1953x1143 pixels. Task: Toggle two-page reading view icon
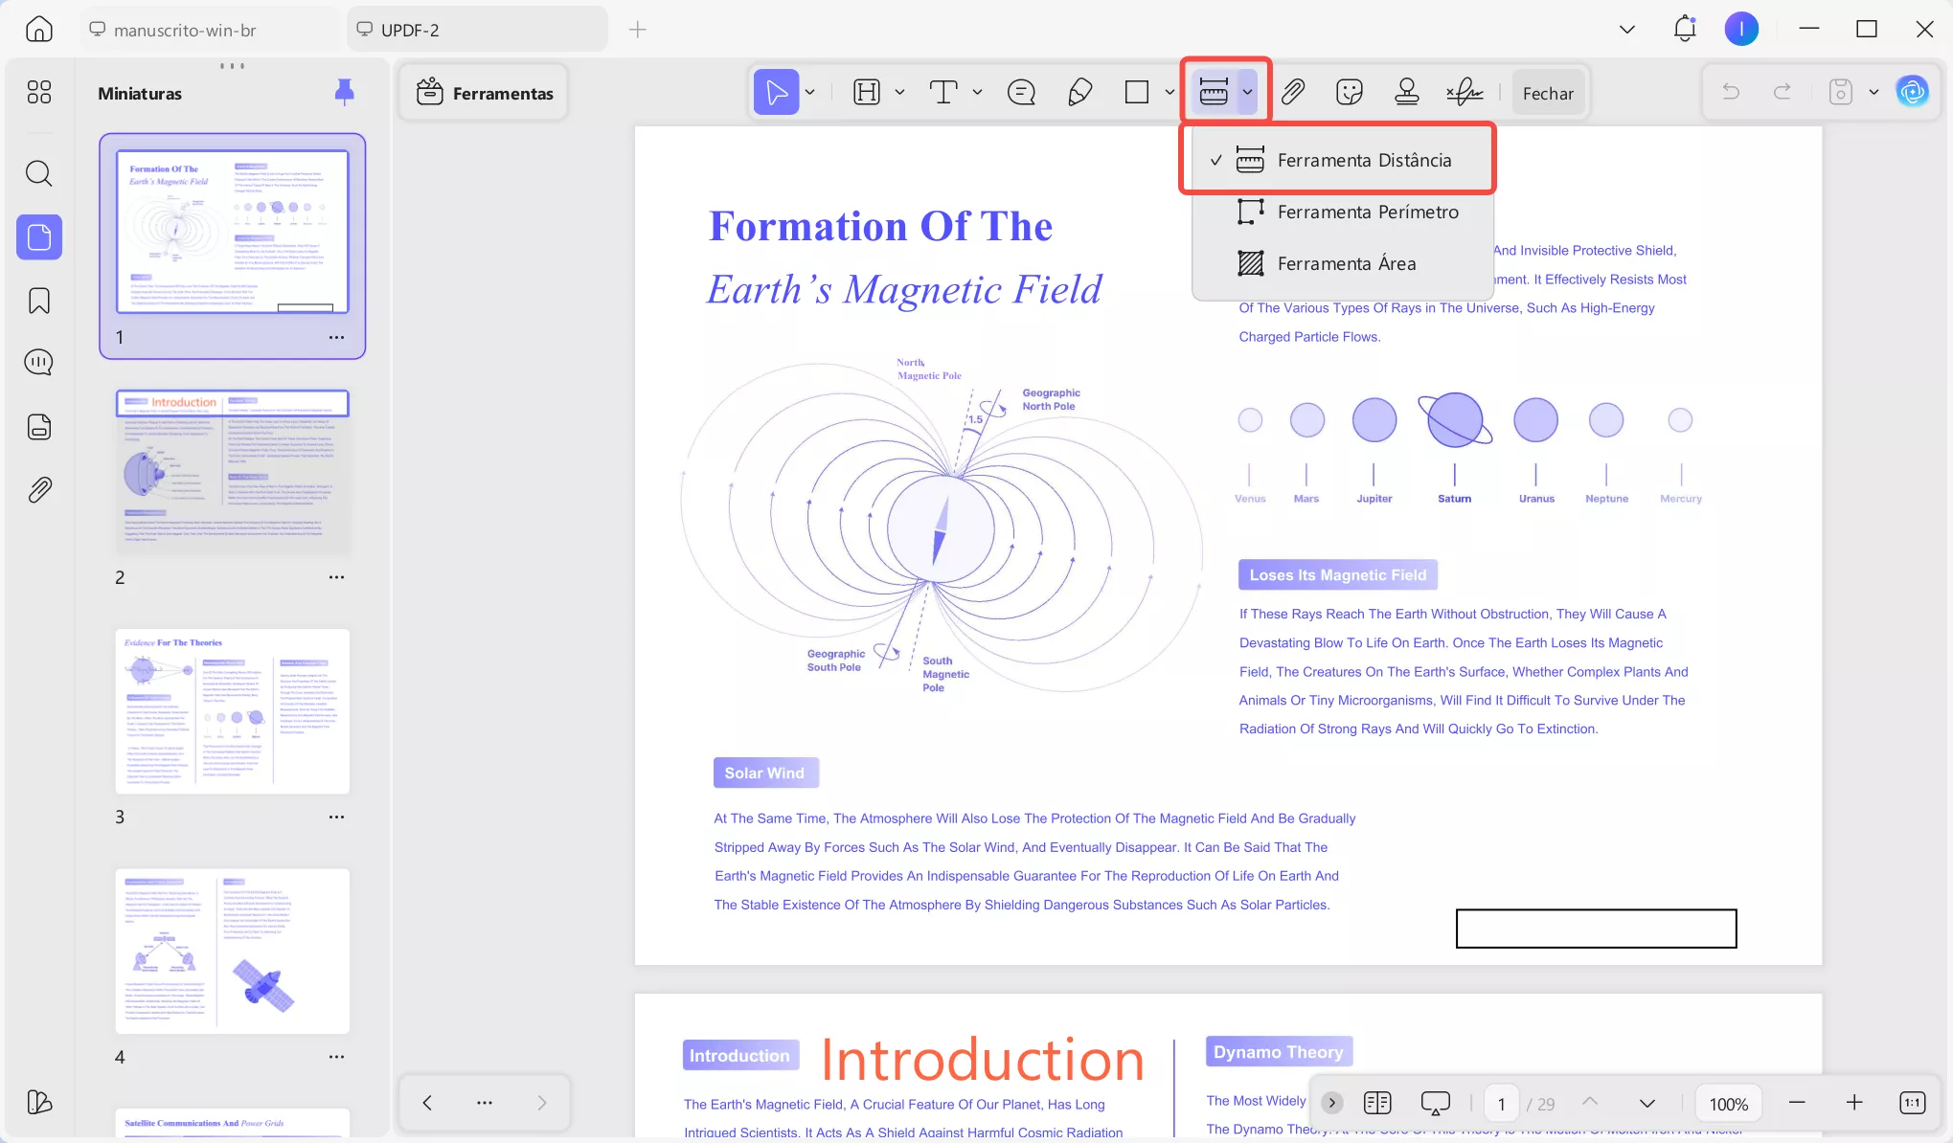tap(1376, 1103)
